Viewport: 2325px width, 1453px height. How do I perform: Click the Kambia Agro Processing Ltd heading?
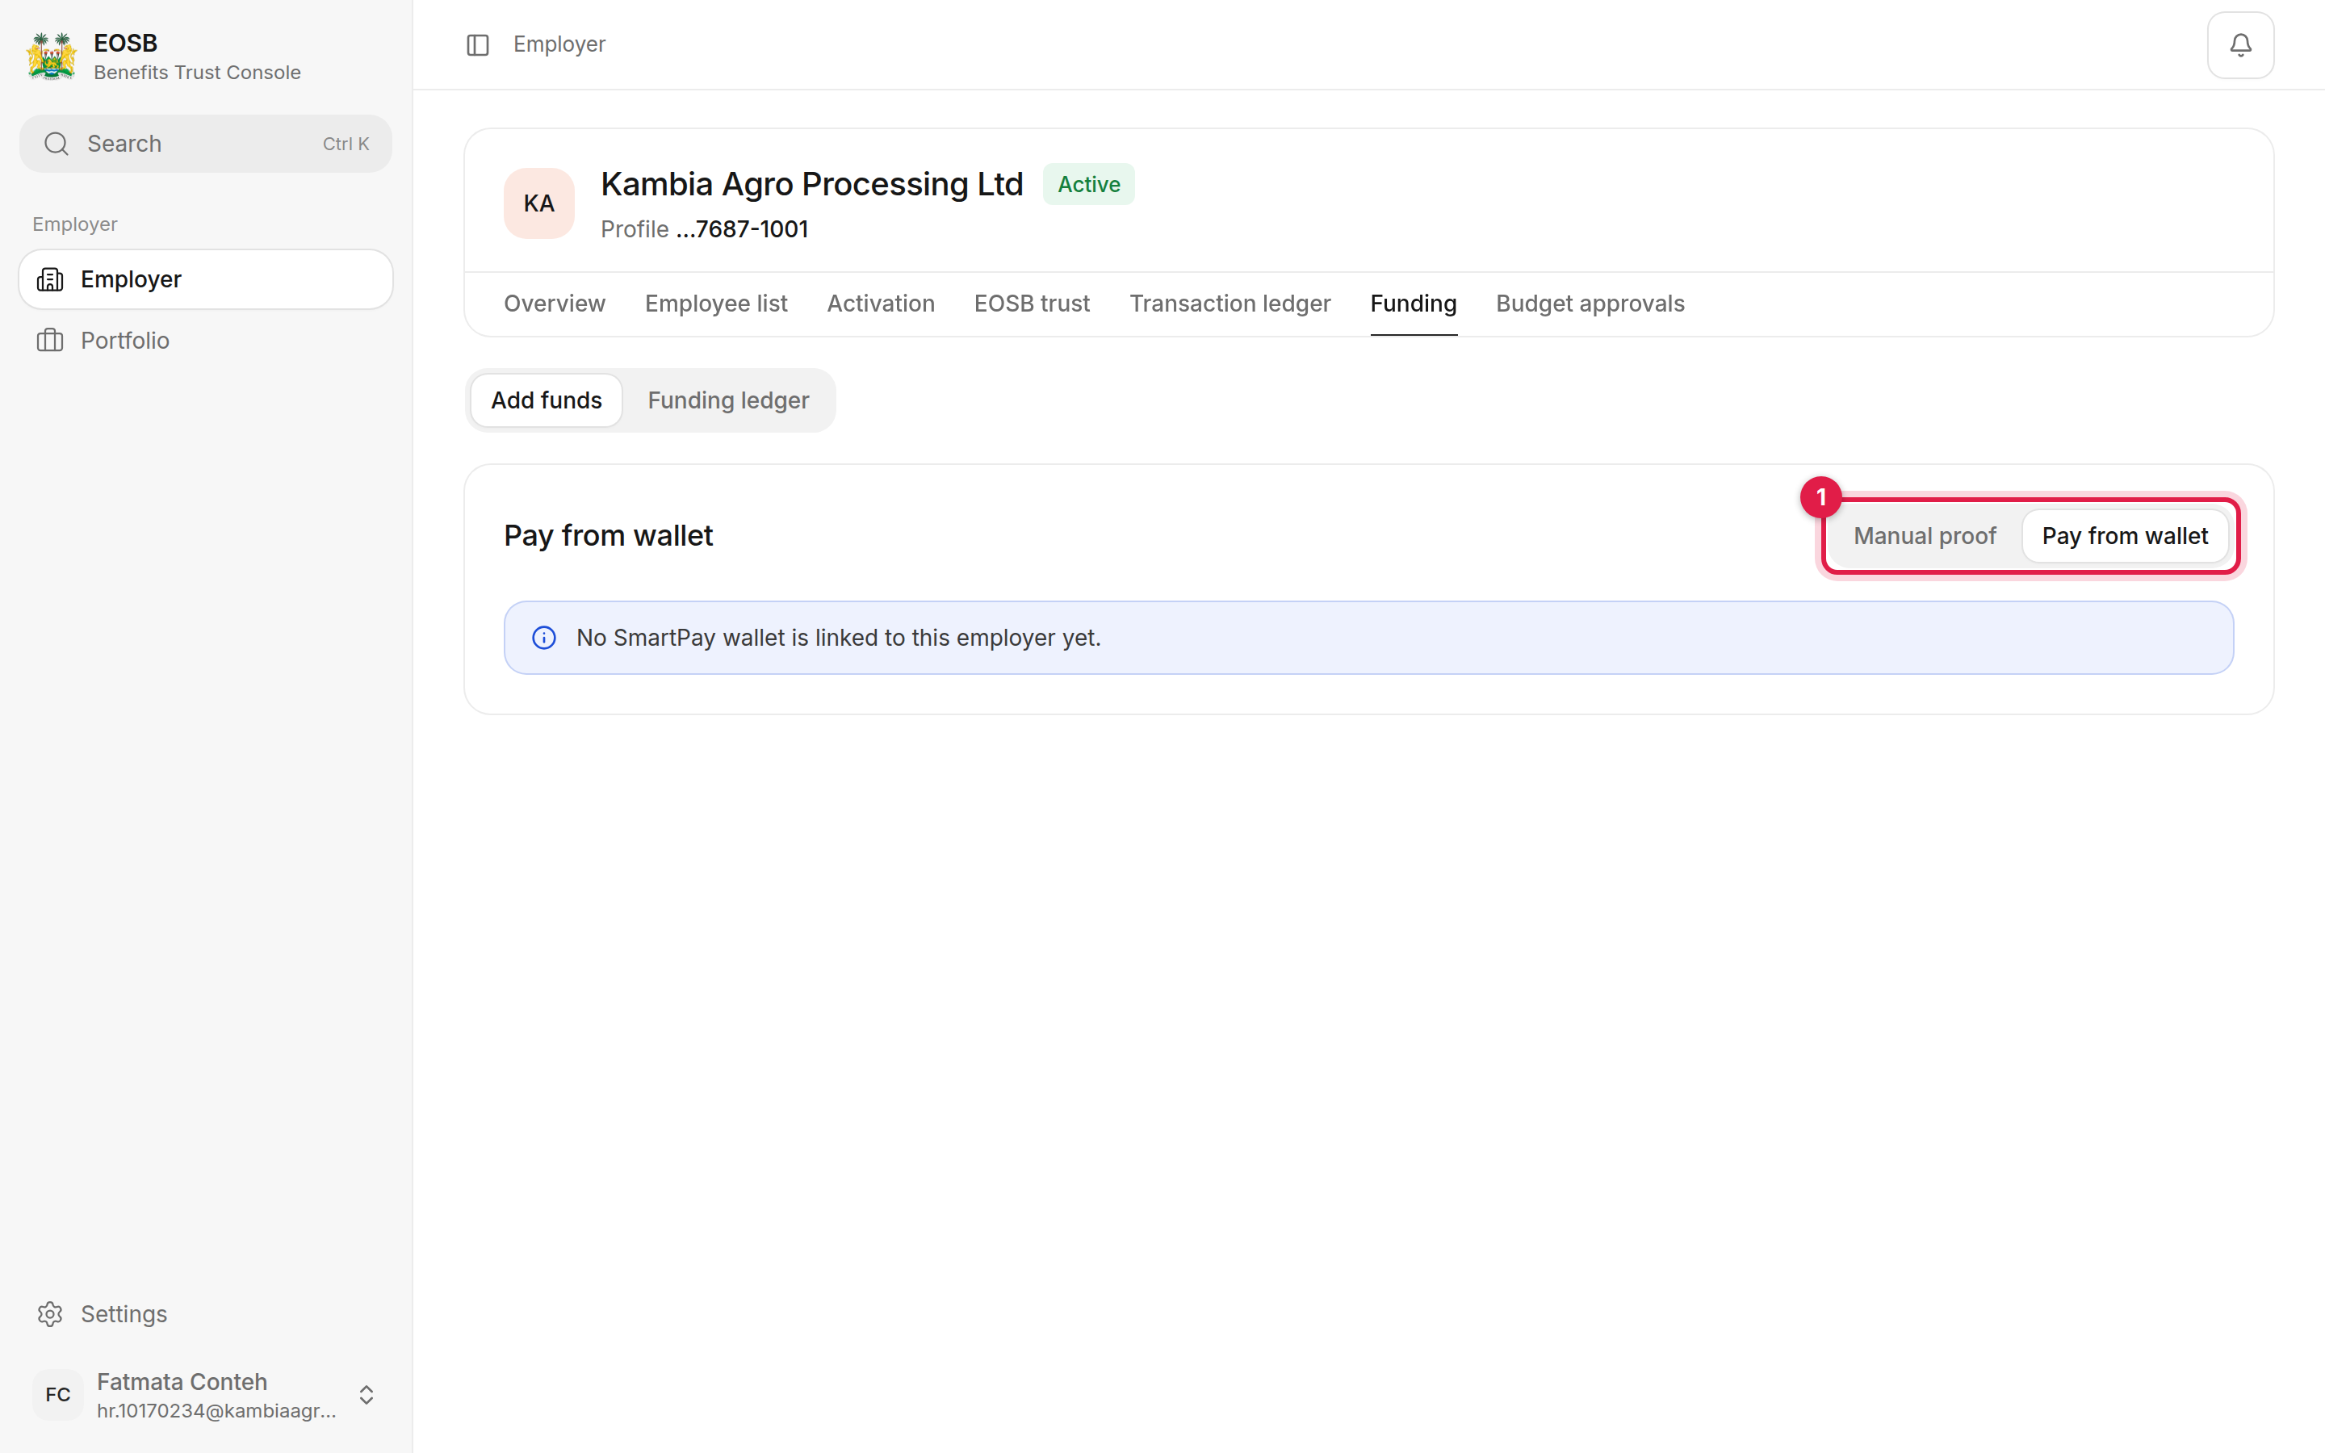pyautogui.click(x=812, y=185)
